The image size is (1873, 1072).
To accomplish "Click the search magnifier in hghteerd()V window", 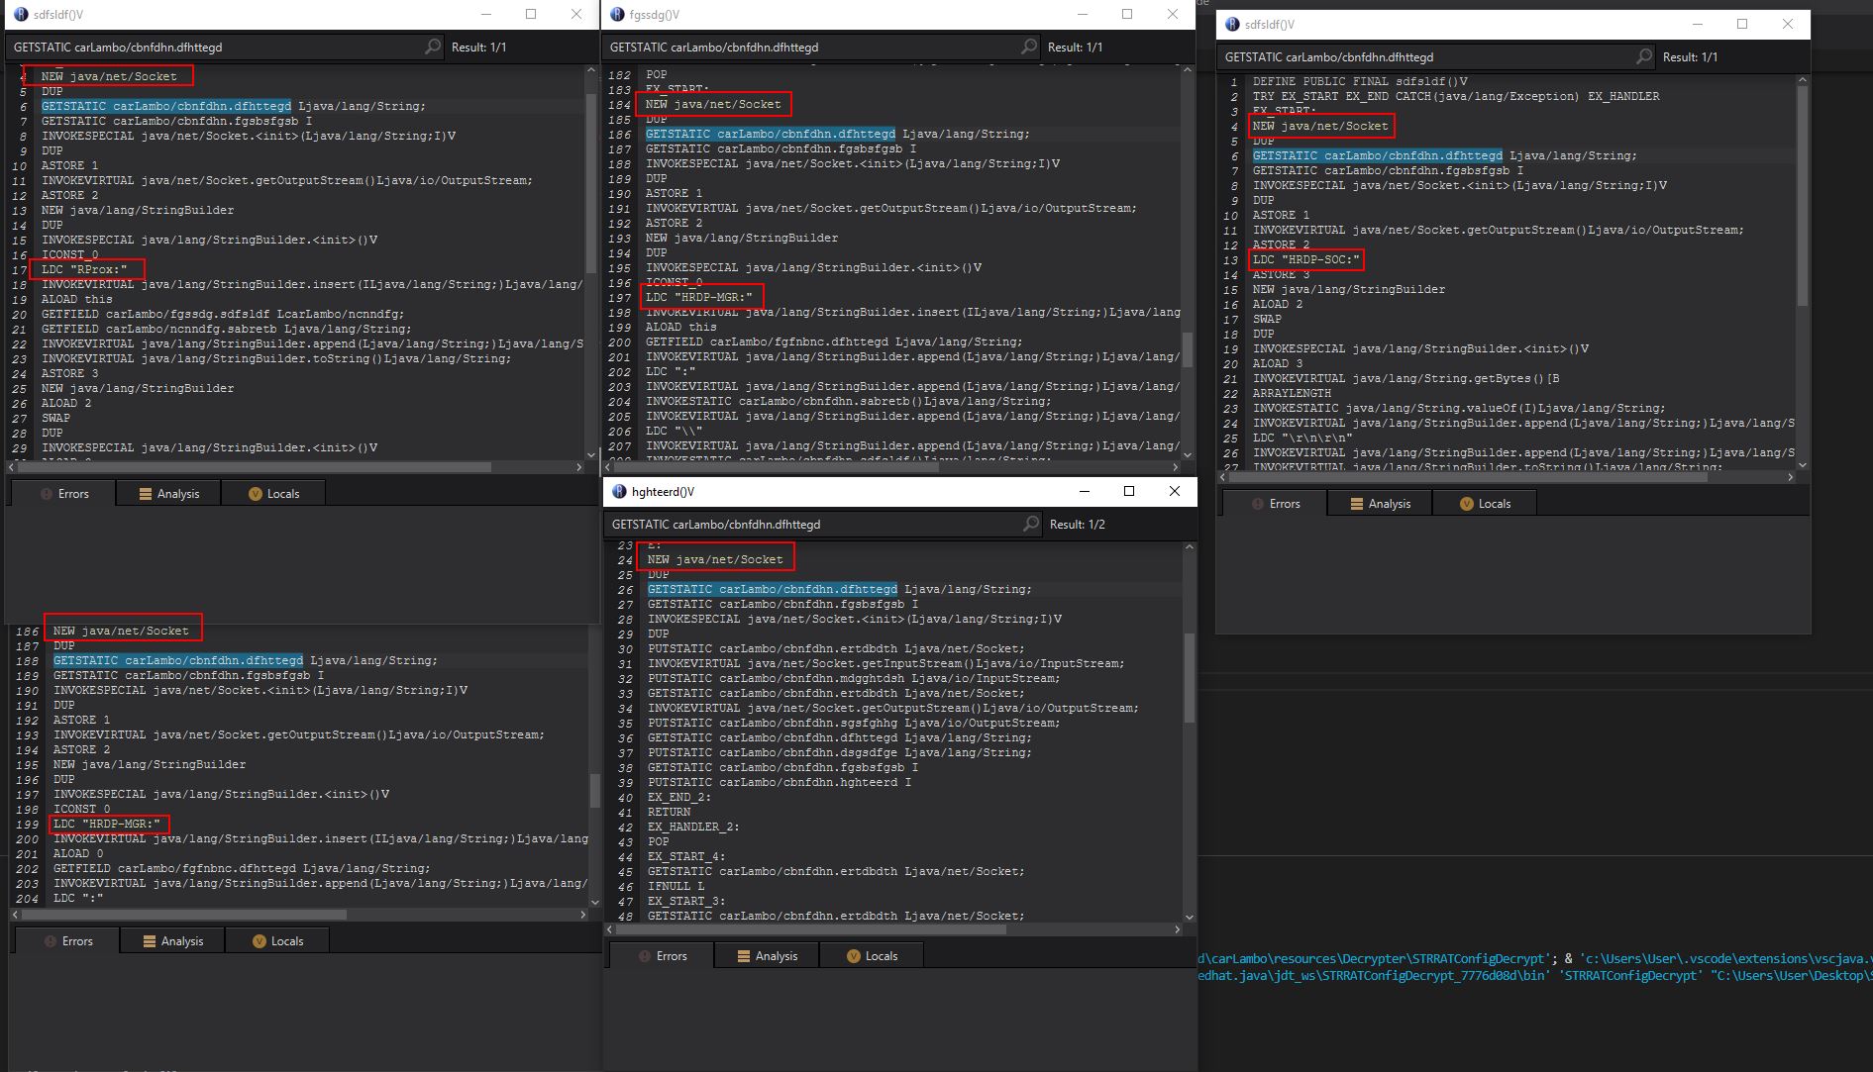I will click(x=1031, y=524).
